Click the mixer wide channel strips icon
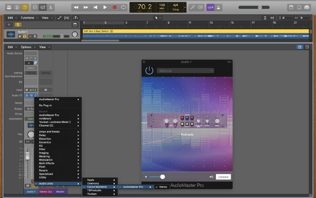 [x=307, y=47]
